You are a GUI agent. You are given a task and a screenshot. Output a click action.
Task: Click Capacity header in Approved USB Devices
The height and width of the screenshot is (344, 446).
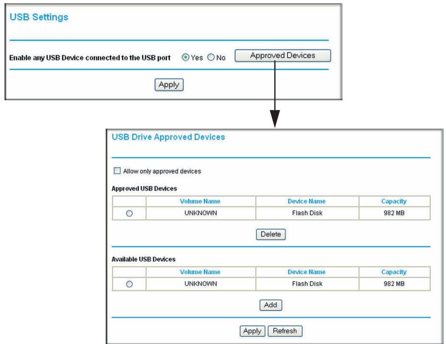click(394, 201)
